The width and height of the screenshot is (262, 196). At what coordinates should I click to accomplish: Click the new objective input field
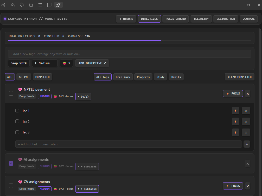click(130, 54)
